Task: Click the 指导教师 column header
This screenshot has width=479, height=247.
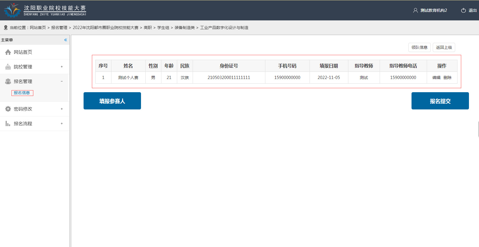Action: [x=364, y=66]
